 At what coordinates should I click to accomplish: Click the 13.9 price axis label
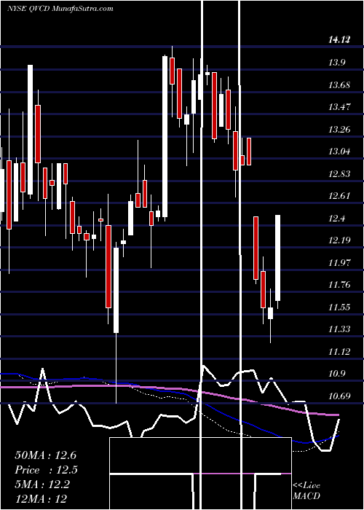(336, 63)
